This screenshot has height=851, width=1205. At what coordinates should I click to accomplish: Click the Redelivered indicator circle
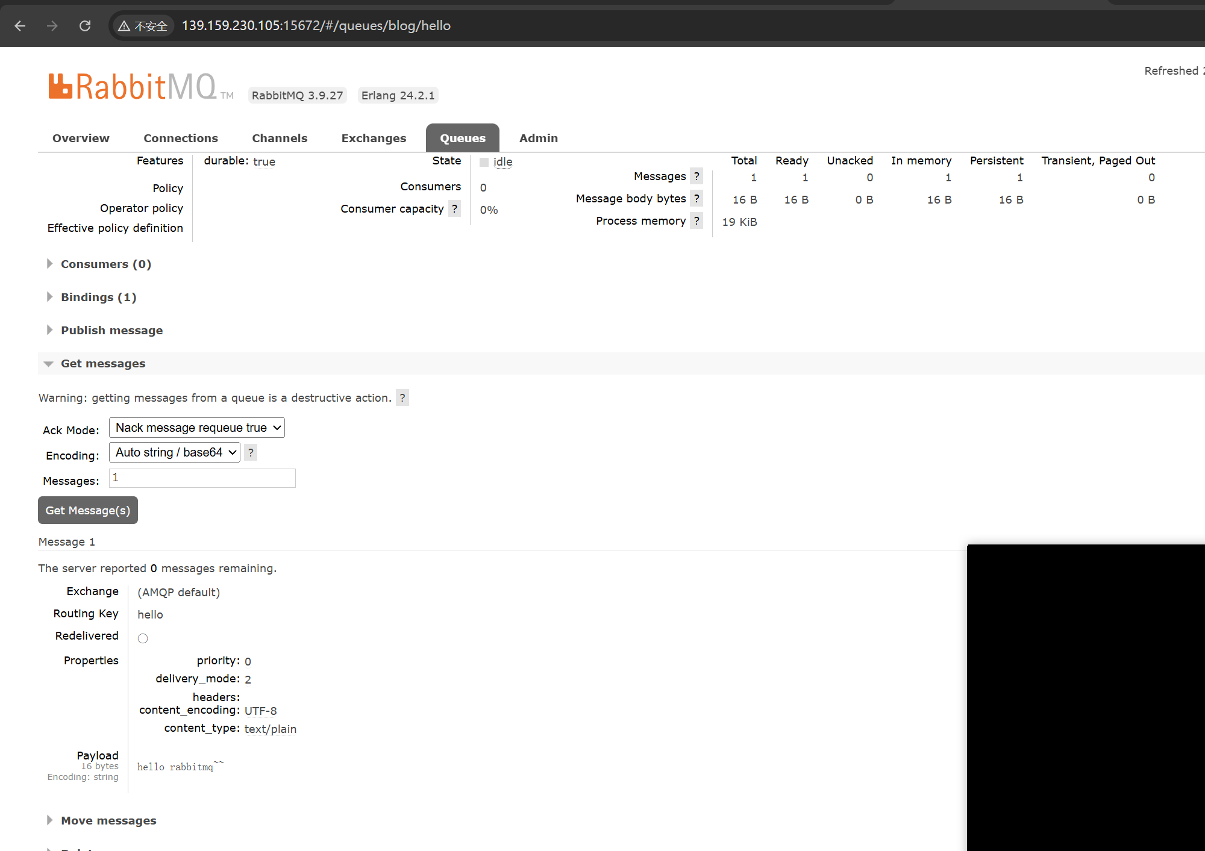coord(143,638)
